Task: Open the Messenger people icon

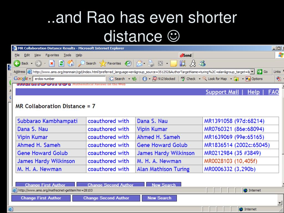Action: coord(202,64)
